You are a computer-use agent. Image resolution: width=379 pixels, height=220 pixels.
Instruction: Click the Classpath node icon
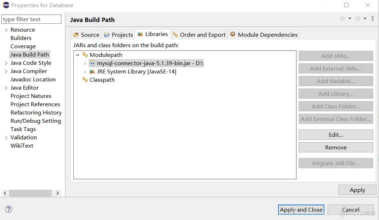85,80
